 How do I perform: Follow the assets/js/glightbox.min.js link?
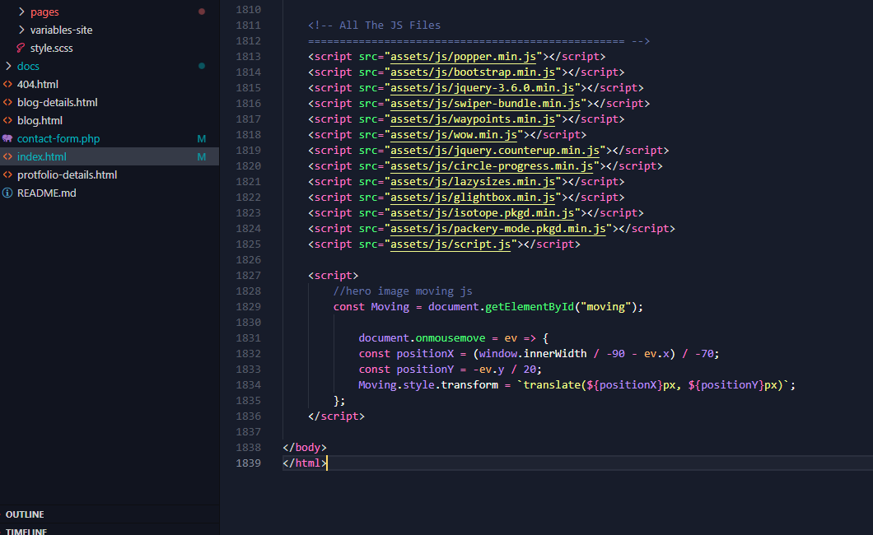(473, 197)
